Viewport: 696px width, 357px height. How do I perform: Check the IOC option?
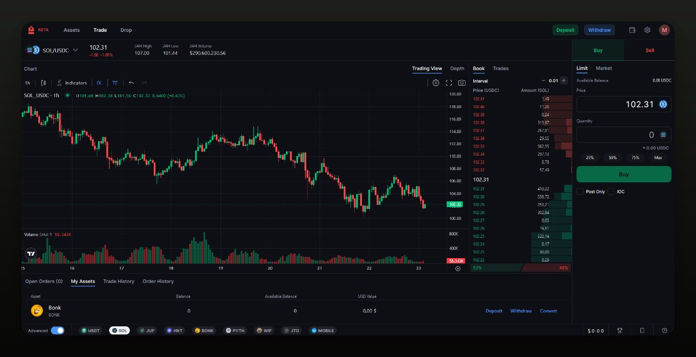(611, 192)
